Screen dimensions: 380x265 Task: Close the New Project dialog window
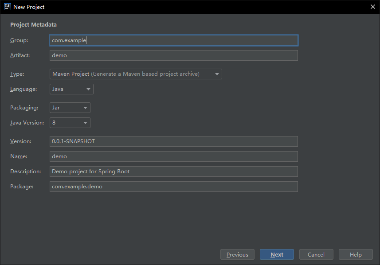372,7
